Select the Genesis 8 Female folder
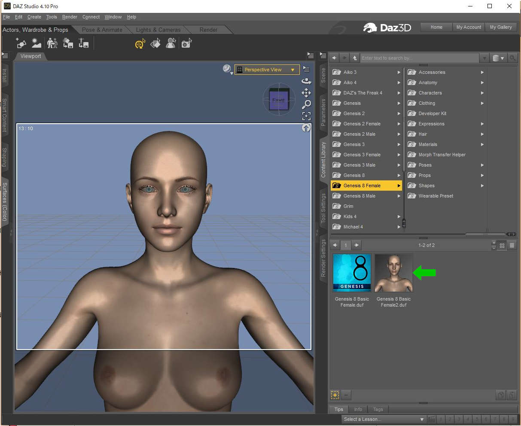This screenshot has width=521, height=426. coord(366,186)
